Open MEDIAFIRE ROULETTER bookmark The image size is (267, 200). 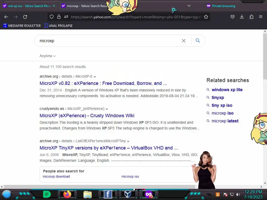click(x=22, y=26)
